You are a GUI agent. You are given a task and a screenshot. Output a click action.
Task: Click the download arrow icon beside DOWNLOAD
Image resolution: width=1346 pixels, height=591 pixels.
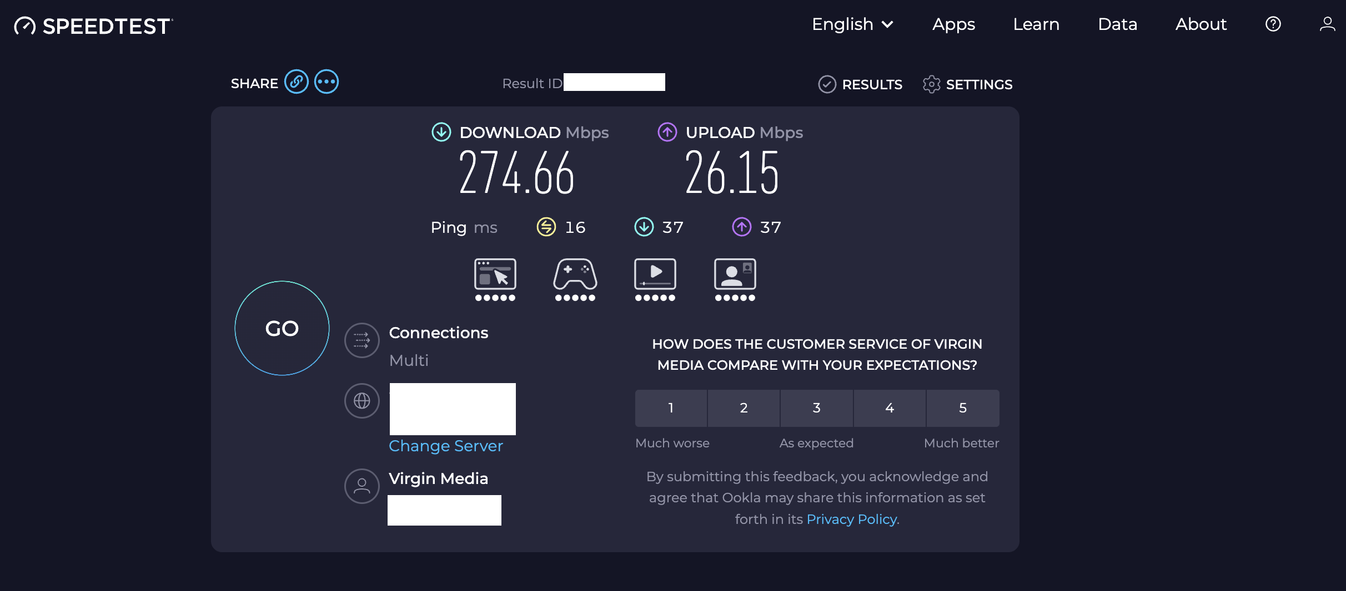(x=441, y=132)
